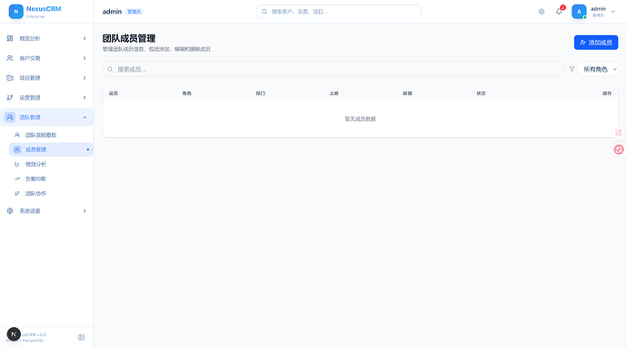Click the solid pink round floating icon
This screenshot has width=627, height=348.
tap(619, 150)
